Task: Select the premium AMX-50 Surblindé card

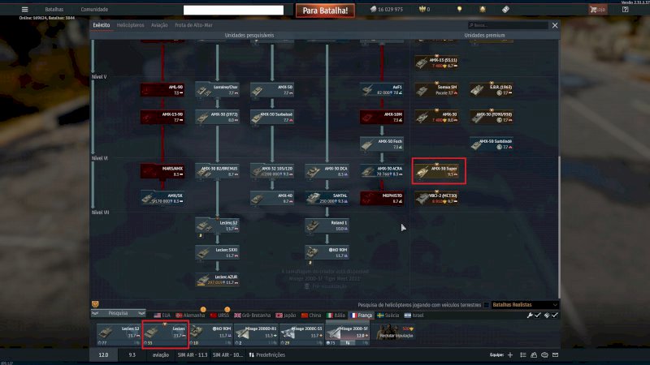Action: click(x=492, y=144)
